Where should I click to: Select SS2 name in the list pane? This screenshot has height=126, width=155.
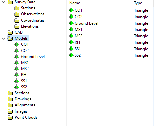[x=78, y=55]
